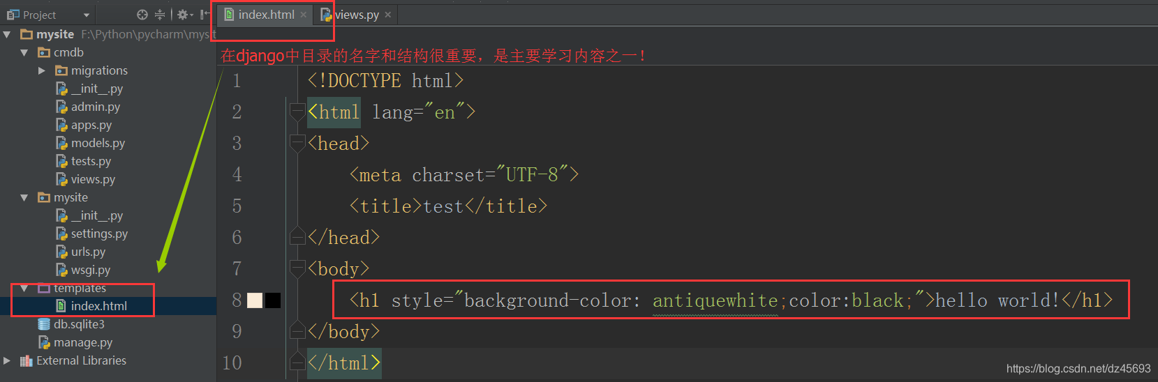Screen dimensions: 1158x382
Task: Open the Project panel gear settings
Action: [184, 15]
